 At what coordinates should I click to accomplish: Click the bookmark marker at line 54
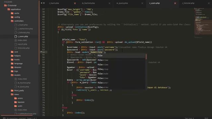pyautogui.click(x=41, y=52)
